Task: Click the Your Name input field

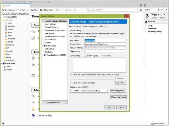Action: (105, 40)
